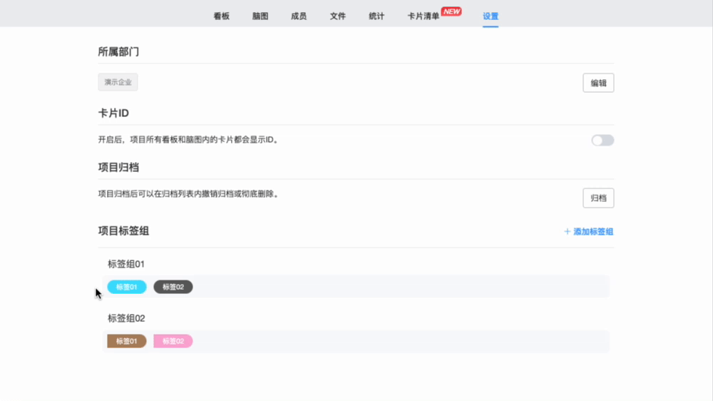
Task: Click the plus icon beside 添加标签组
Action: (568, 232)
